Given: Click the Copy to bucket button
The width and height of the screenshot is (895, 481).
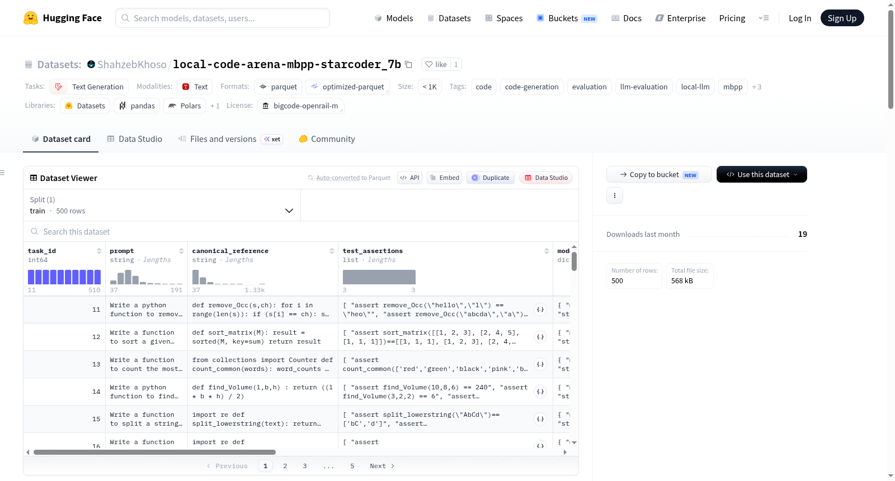Looking at the screenshot, I should click(659, 174).
